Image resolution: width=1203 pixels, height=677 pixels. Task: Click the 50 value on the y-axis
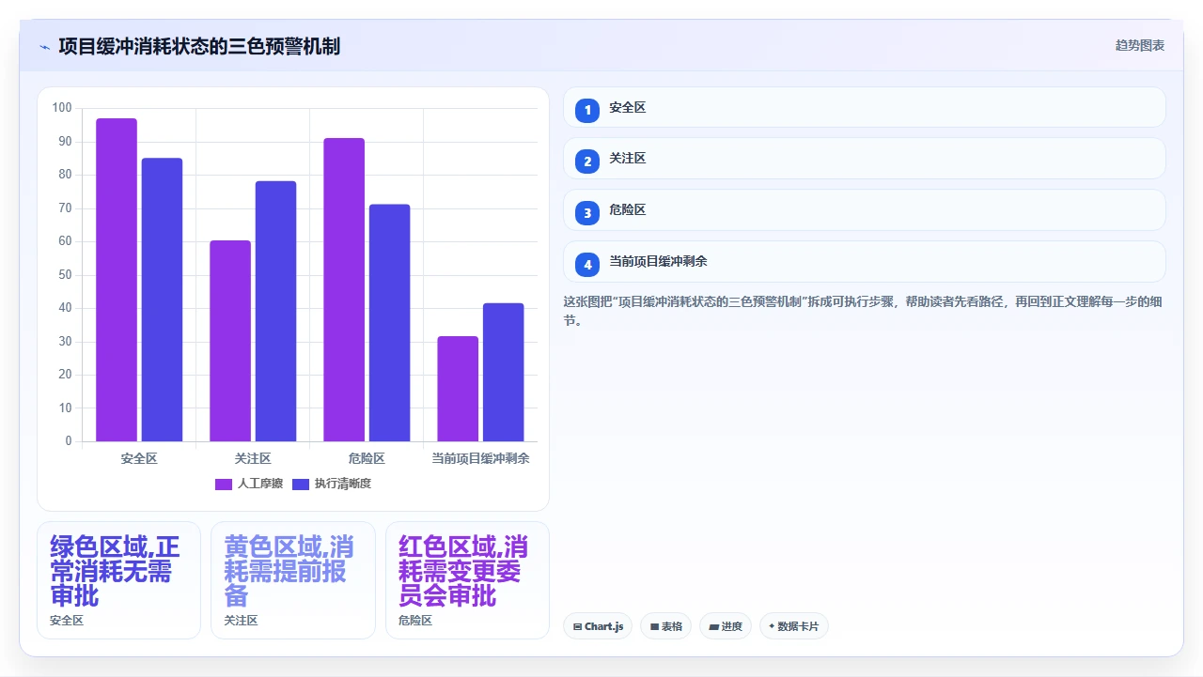tap(65, 274)
